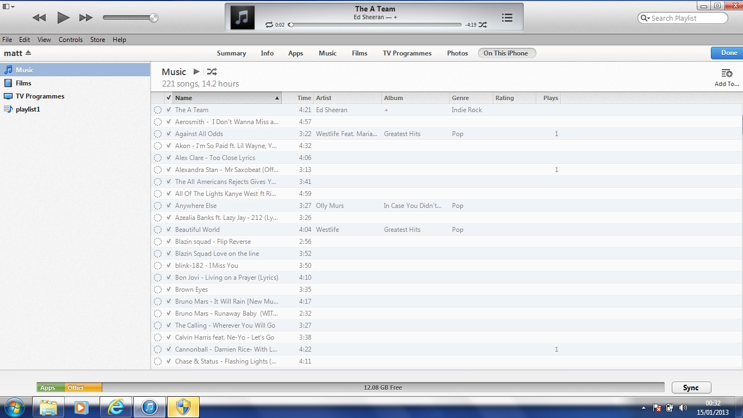Adjust the volume slider knob
Image resolution: width=743 pixels, height=418 pixels.
153,18
